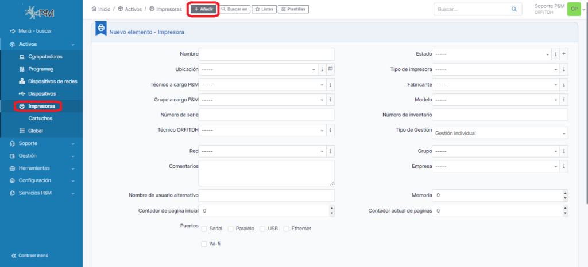Click the info icon next to Red

point(331,151)
